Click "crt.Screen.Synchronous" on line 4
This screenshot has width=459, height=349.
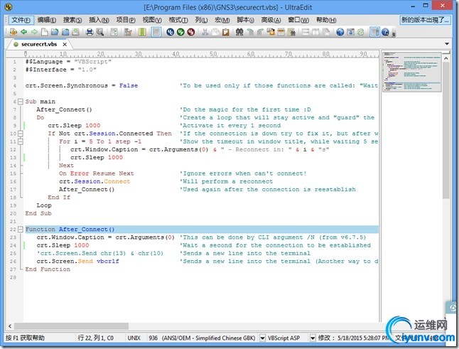[x=67, y=85]
